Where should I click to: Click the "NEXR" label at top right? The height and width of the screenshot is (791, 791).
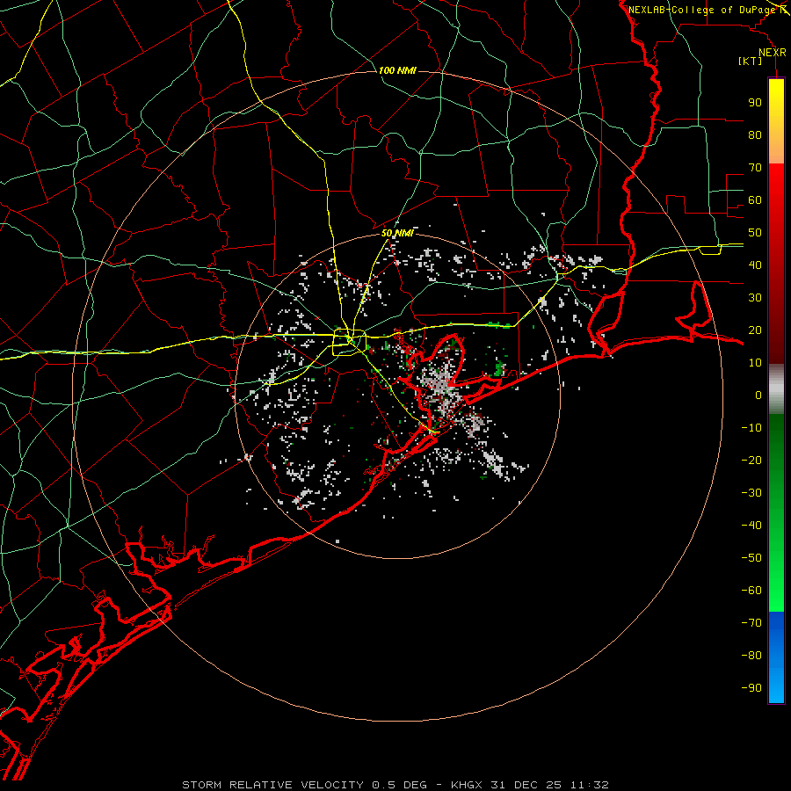click(773, 53)
